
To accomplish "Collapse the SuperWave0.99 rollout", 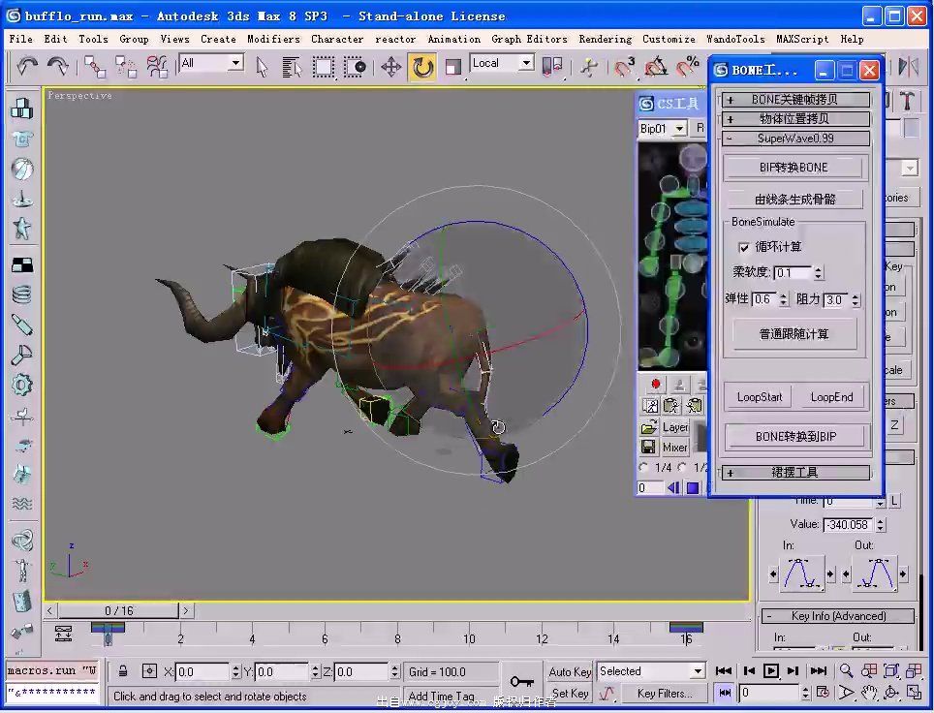I will click(x=794, y=139).
